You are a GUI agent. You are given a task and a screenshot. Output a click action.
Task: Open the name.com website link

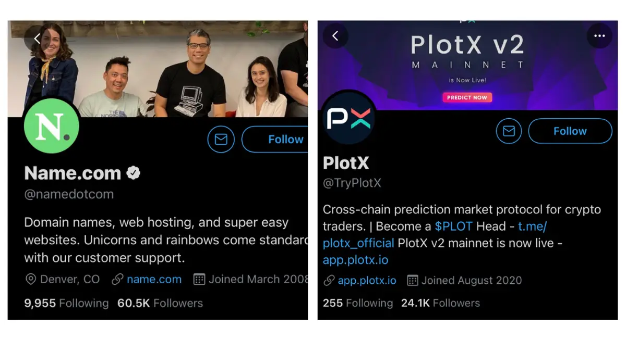pyautogui.click(x=154, y=280)
